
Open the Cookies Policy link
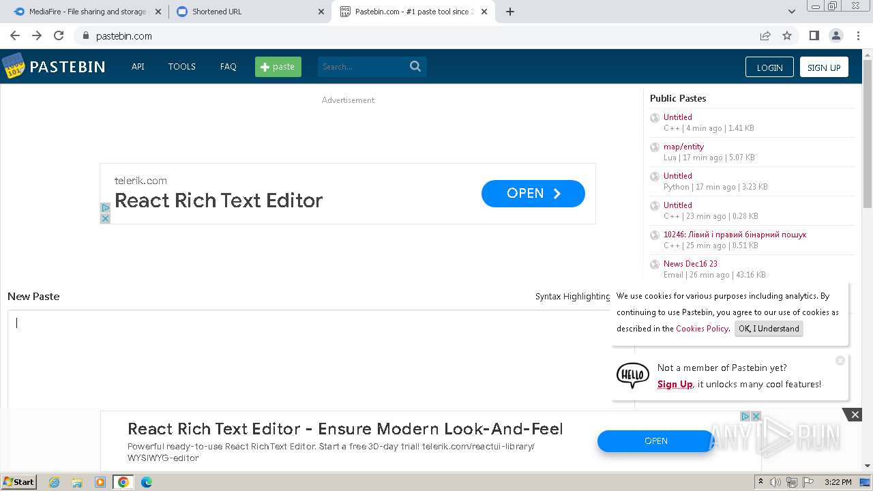point(702,329)
